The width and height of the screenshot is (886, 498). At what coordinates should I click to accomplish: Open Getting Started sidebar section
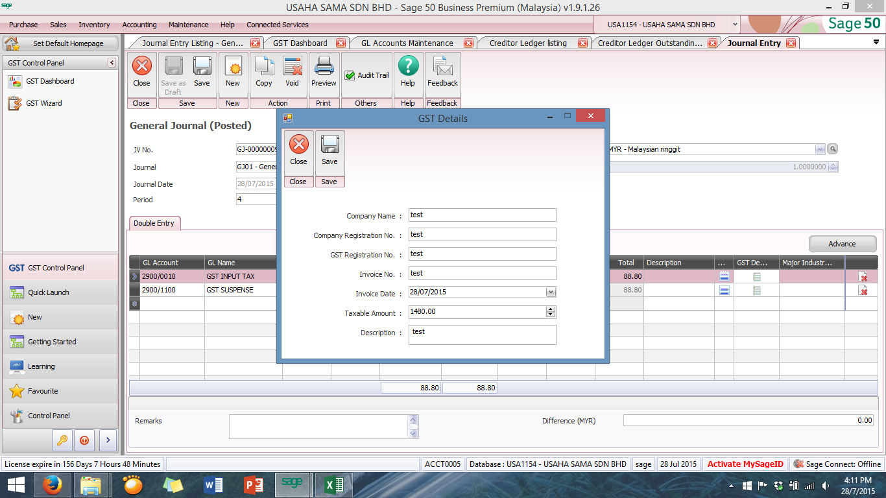(x=61, y=342)
